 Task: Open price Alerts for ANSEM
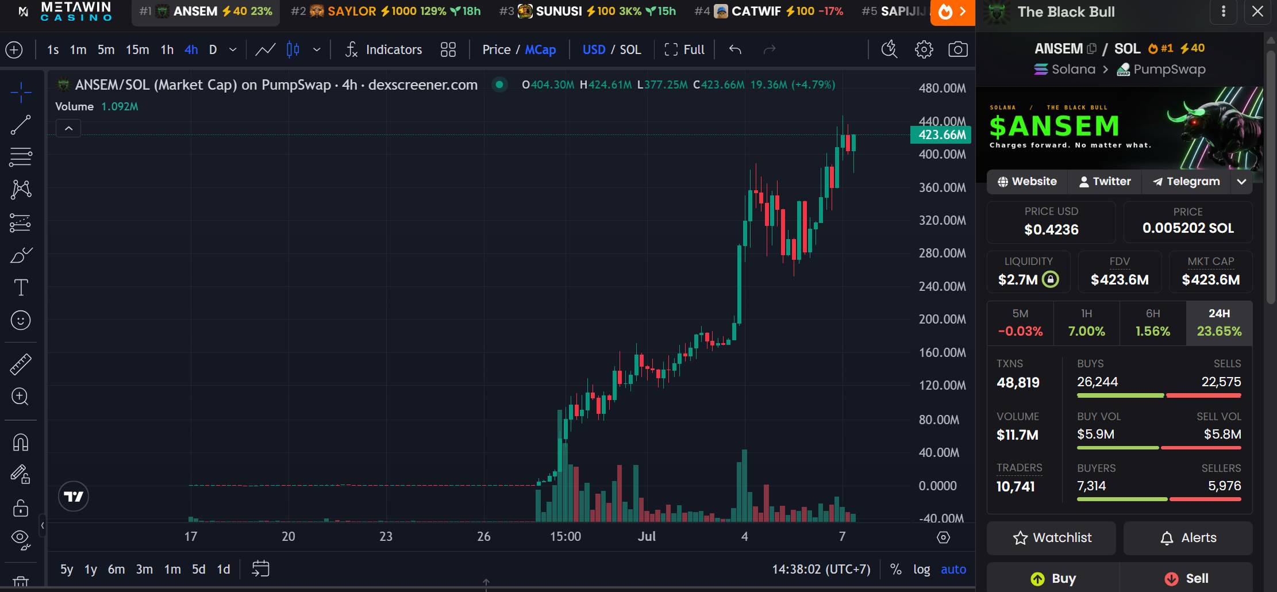pos(1188,538)
